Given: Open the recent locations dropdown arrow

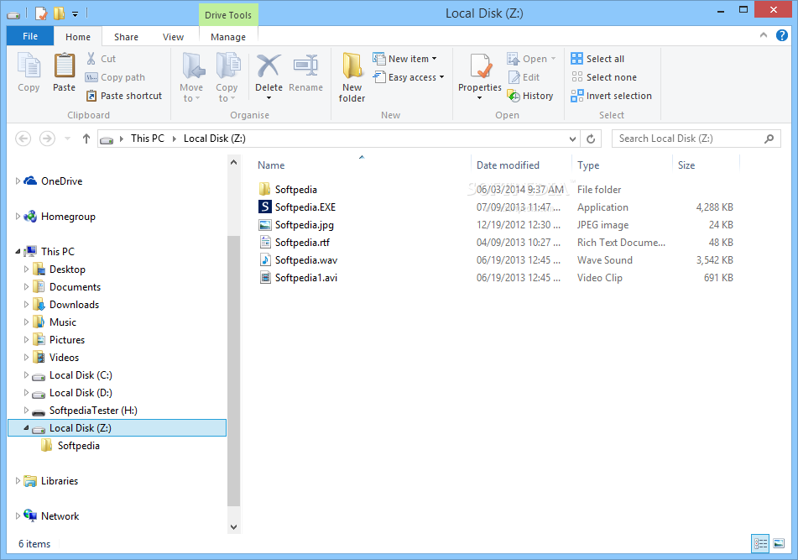Looking at the screenshot, I should coord(68,139).
